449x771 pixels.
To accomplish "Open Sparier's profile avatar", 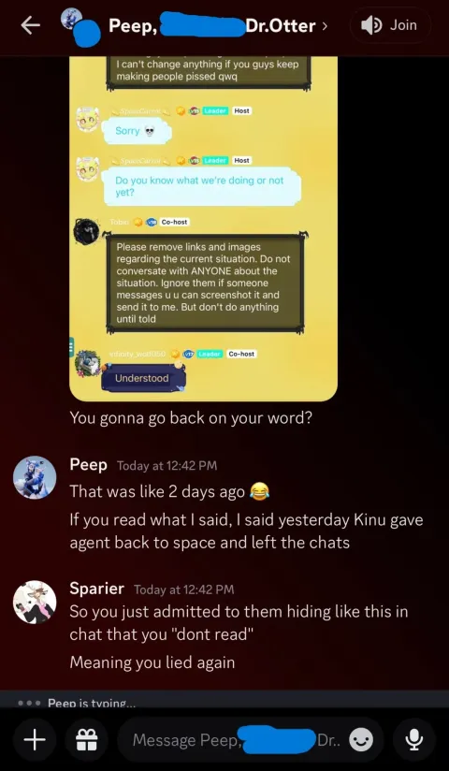I will pos(35,603).
